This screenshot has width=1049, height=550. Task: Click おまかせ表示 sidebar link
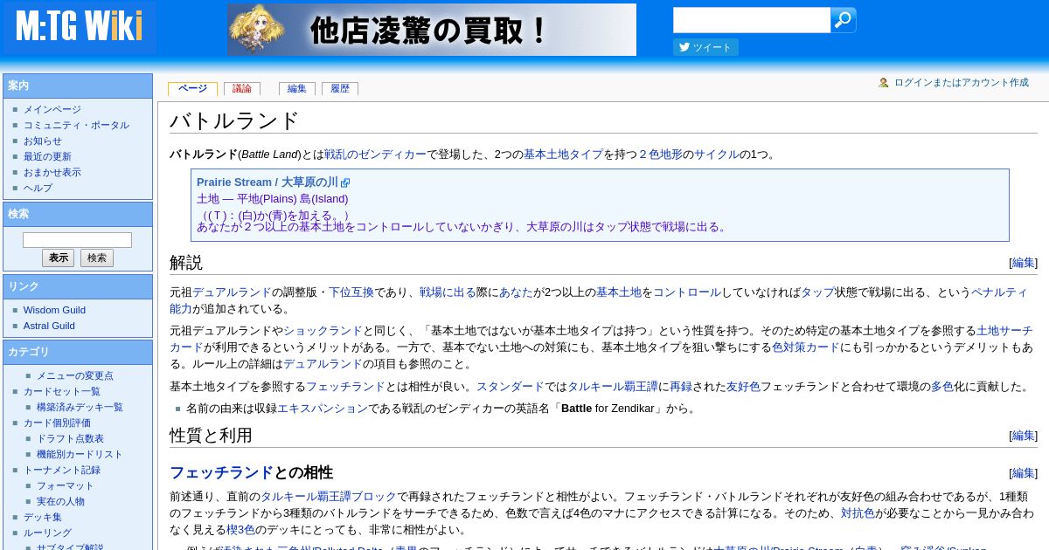point(52,172)
